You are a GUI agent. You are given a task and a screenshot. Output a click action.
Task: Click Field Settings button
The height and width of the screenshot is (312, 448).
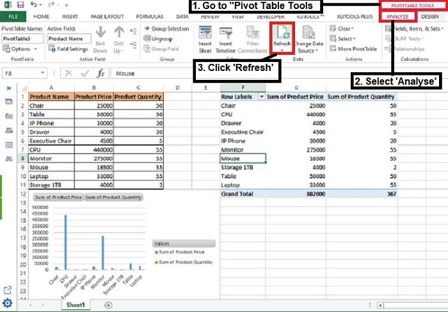68,49
